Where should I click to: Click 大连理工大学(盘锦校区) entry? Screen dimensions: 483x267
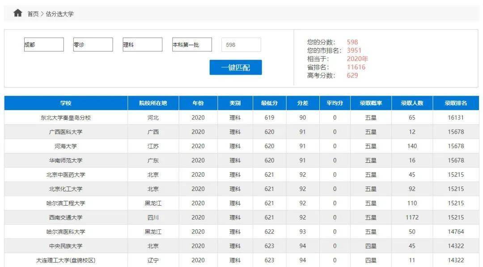pyautogui.click(x=66, y=260)
